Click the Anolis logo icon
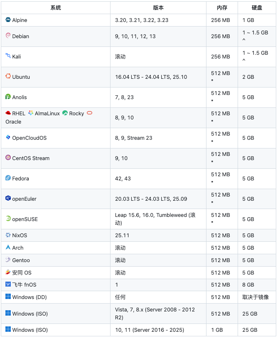This screenshot has width=280, height=338. (x=8, y=97)
